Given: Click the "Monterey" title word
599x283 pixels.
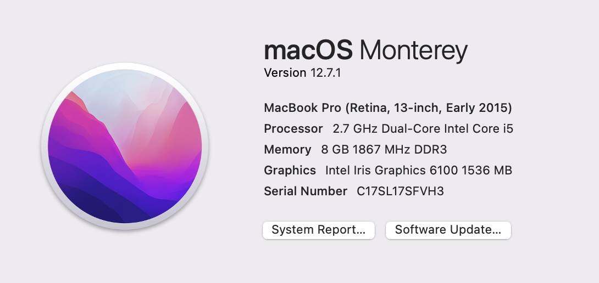Looking at the screenshot, I should tap(413, 51).
